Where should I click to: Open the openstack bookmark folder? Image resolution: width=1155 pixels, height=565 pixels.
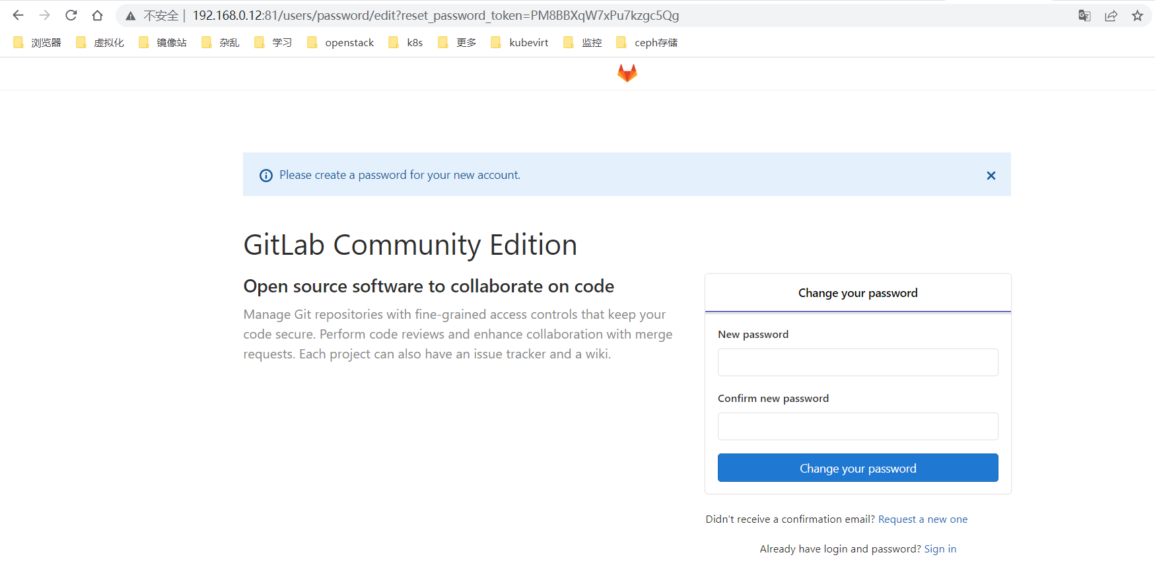(x=341, y=43)
